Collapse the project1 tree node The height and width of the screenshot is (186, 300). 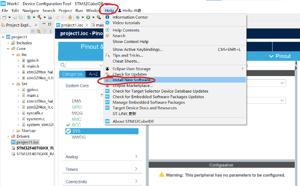(3, 37)
